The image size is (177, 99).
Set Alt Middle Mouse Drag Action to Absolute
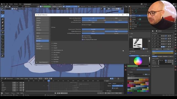click(116, 33)
